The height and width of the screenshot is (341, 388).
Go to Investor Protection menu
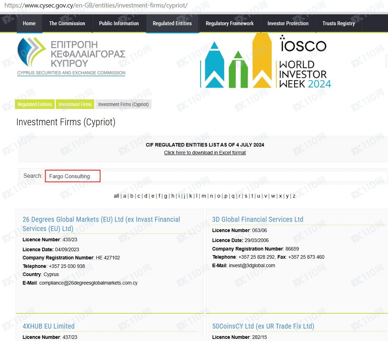pos(288,23)
